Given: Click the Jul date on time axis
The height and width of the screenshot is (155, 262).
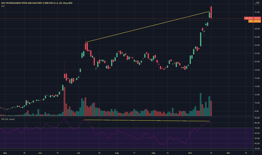Looking at the screenshot, I should pos(78,153).
